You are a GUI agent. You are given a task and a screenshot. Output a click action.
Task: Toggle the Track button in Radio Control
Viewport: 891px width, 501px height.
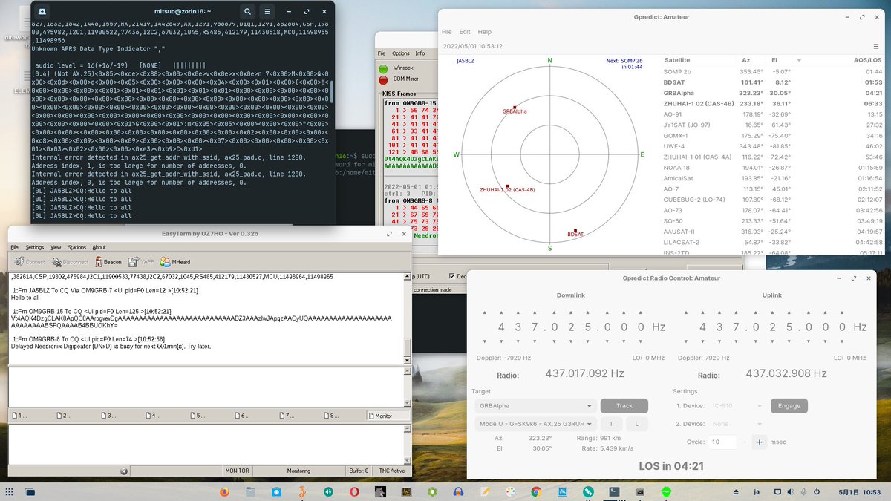(x=624, y=406)
